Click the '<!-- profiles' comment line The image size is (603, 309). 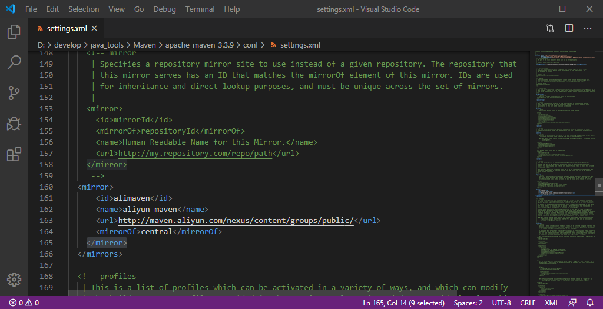click(107, 276)
